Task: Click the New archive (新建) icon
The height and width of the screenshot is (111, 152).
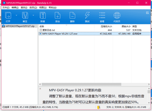Action: coord(43,15)
